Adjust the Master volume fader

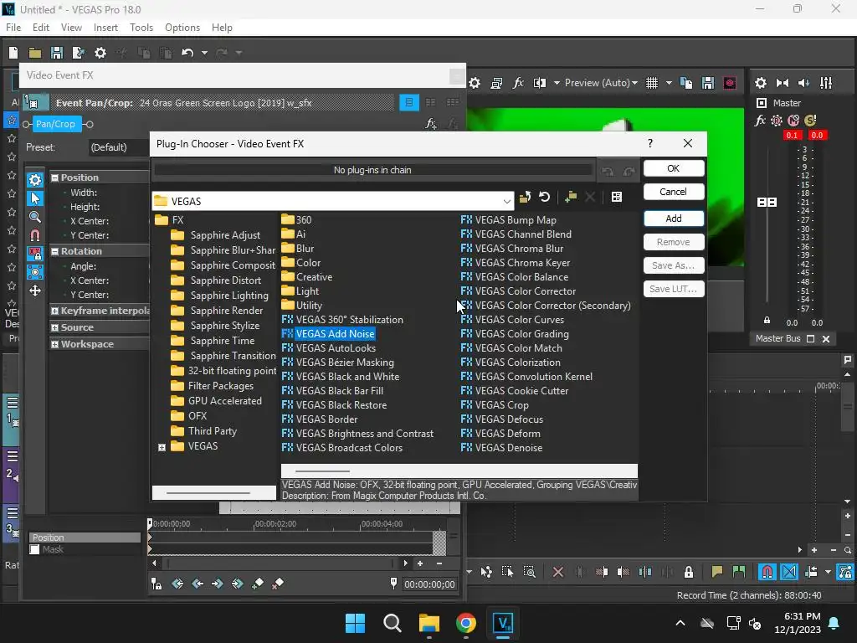[x=767, y=203]
